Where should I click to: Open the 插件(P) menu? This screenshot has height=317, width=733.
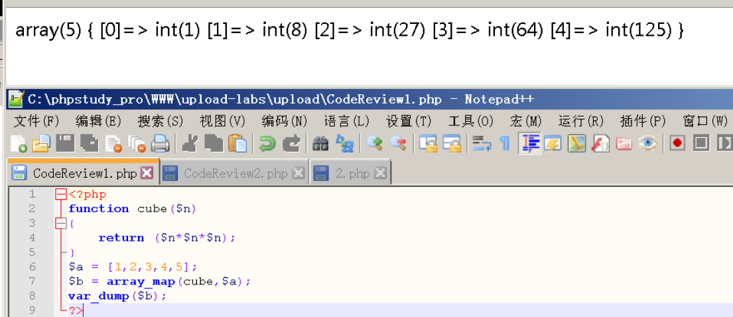[x=643, y=121]
